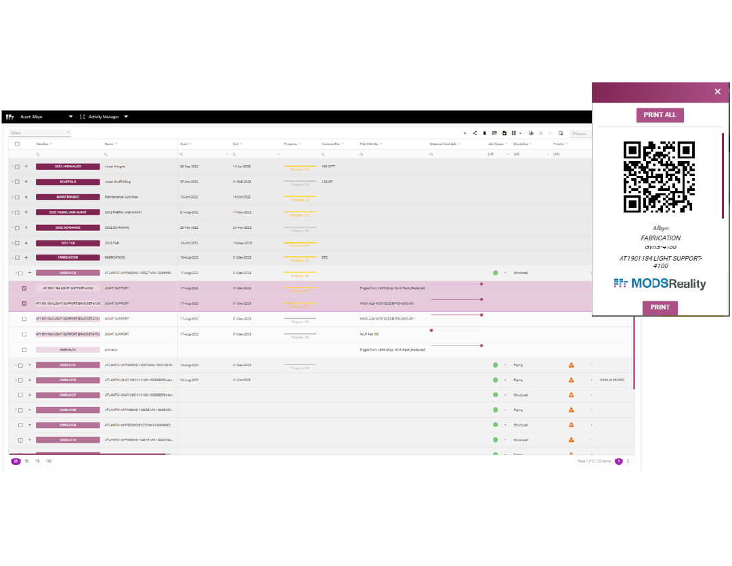This screenshot has width=732, height=566.
Task: Click the locked column chooser icon in toolbar
Action: 561,133
